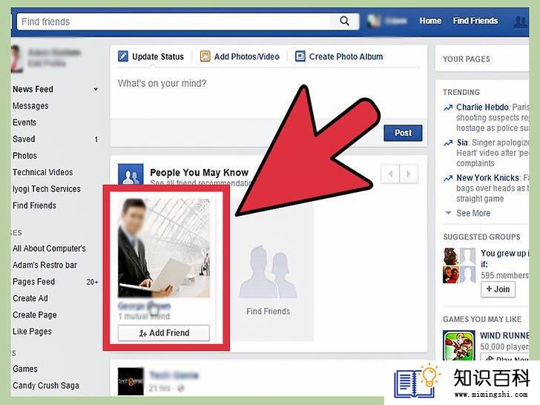Click the New York Knicks trending icon
Screen dimensions: 540x405
(448, 178)
